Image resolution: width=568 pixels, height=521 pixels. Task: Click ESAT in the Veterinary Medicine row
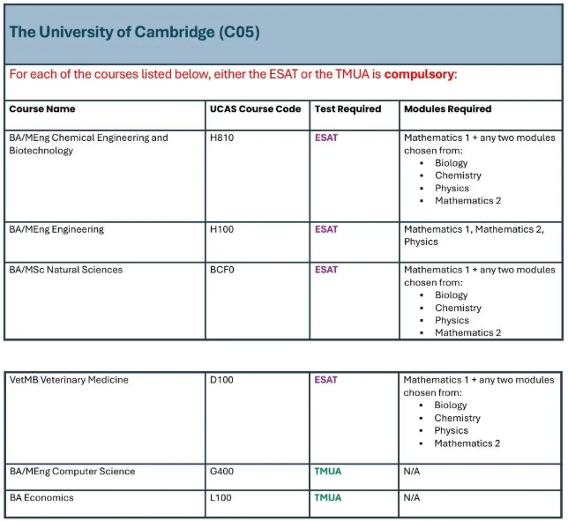(x=325, y=380)
